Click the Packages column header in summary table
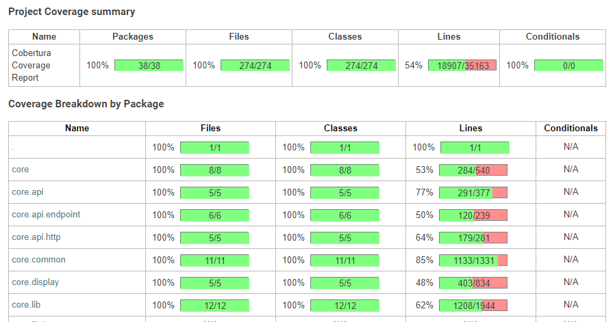The height and width of the screenshot is (322, 613). pyautogui.click(x=133, y=37)
